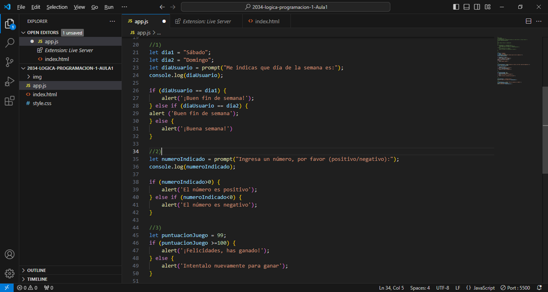Open index.html in the file tree
Viewport: 548px width, 292px height.
click(x=70, y=94)
